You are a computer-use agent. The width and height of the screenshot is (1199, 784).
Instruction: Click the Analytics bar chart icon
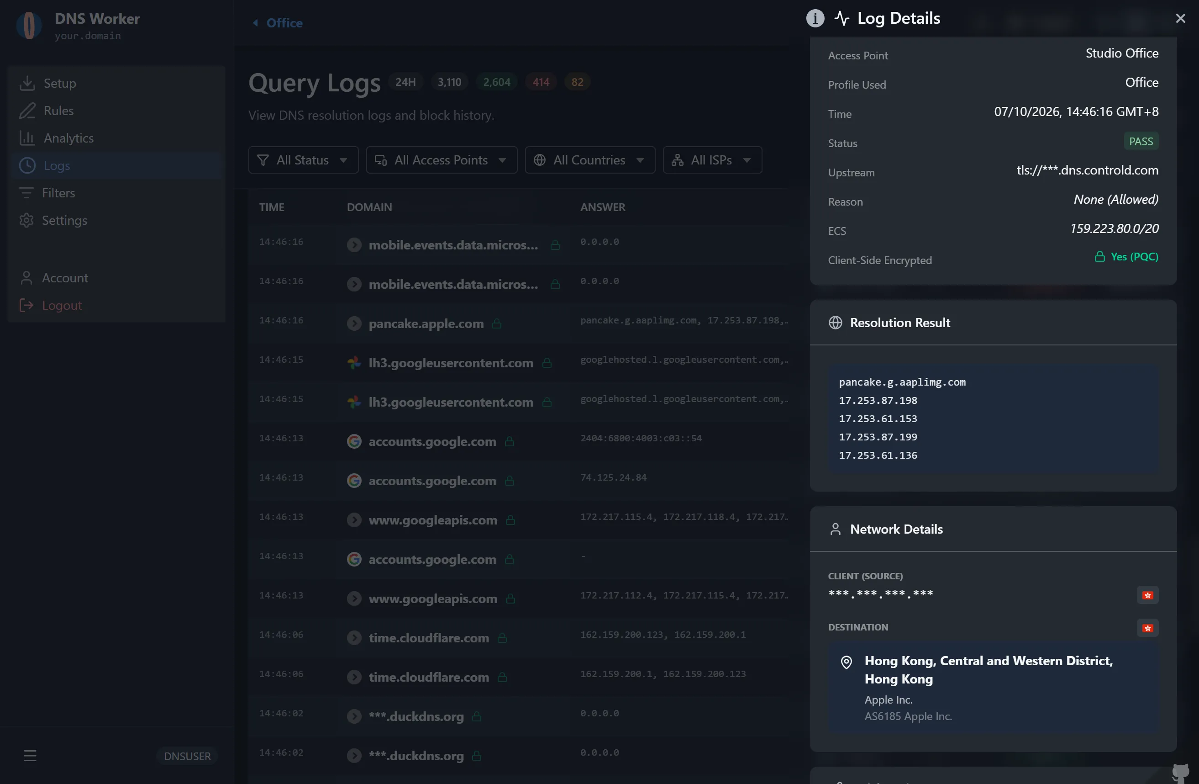coord(27,138)
